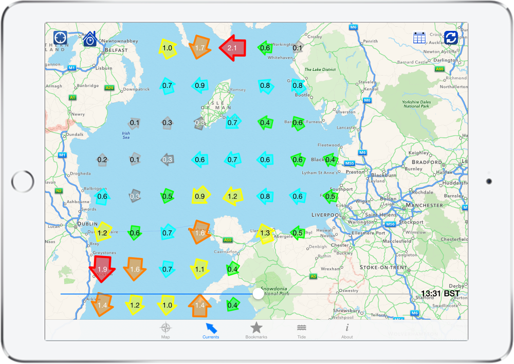This screenshot has height=364, width=514.
Task: Tap the green 0.5 arrow near Rhyl
Action: tap(298, 233)
